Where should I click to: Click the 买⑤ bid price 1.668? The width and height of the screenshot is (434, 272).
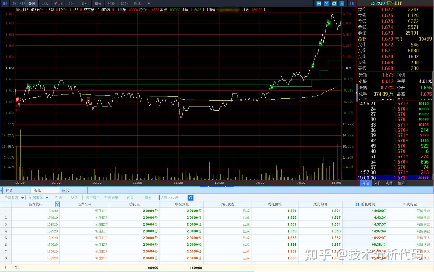click(387, 68)
